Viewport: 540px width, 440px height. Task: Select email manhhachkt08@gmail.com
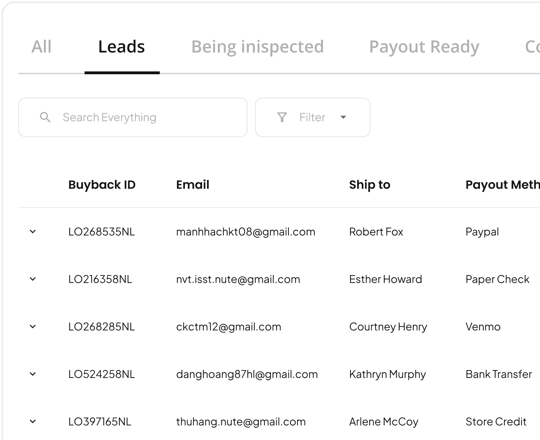coord(246,232)
